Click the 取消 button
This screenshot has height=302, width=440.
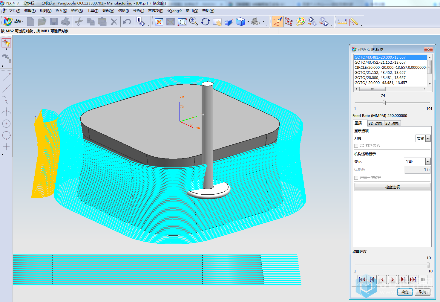point(423,292)
